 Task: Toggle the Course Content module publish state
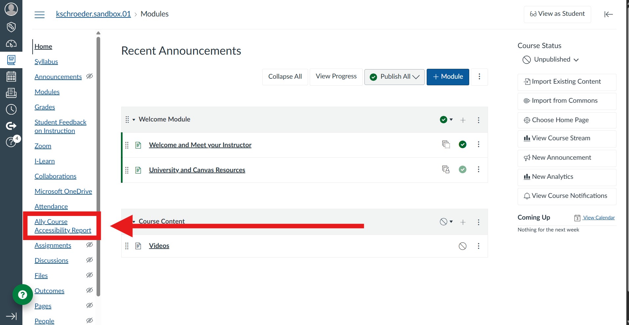click(x=443, y=222)
